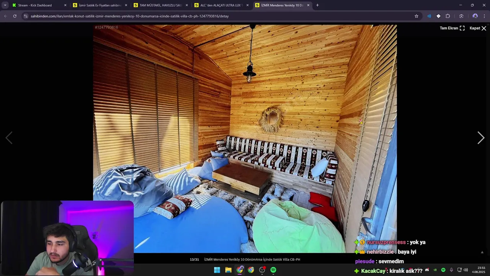Image resolution: width=490 pixels, height=276 pixels.
Task: Open the Extensions puzzle menu
Action: click(x=448, y=16)
